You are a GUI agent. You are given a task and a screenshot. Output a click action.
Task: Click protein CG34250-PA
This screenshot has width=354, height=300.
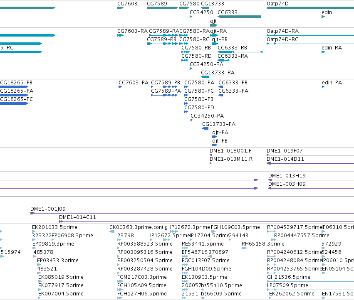[x=207, y=116]
